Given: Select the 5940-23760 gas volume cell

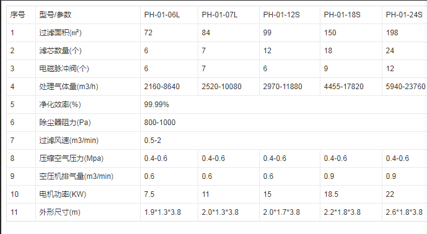Looking at the screenshot, I should [x=405, y=87].
